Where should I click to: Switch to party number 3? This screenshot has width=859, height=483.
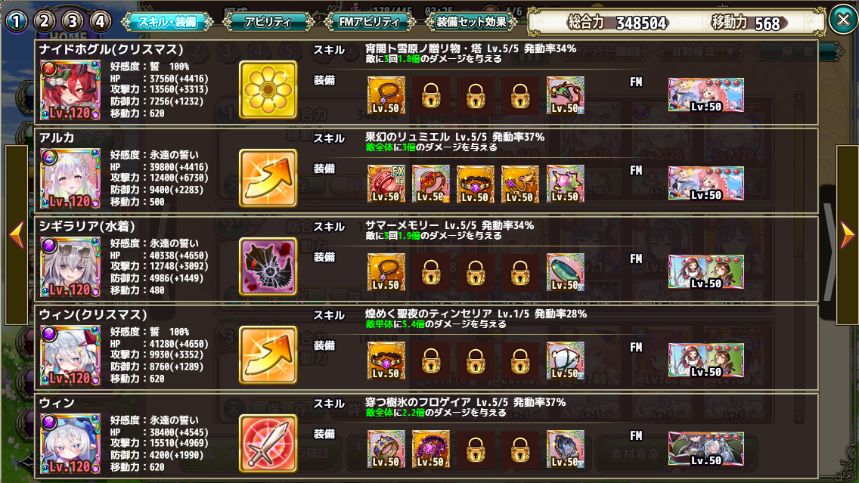click(x=73, y=21)
